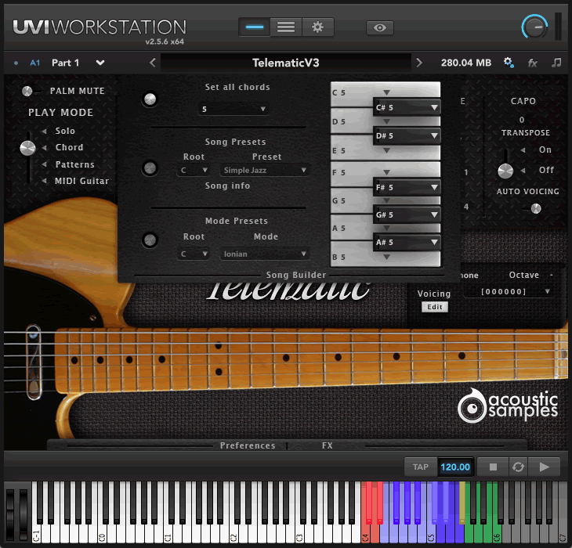The height and width of the screenshot is (548, 572).
Task: Click the 120.00 tempo field
Action: pos(455,467)
